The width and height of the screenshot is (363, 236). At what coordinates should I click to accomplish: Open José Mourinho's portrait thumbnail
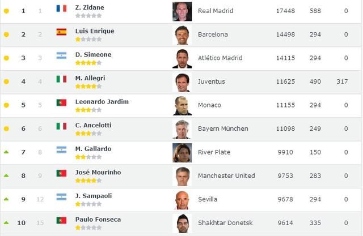pyautogui.click(x=182, y=177)
